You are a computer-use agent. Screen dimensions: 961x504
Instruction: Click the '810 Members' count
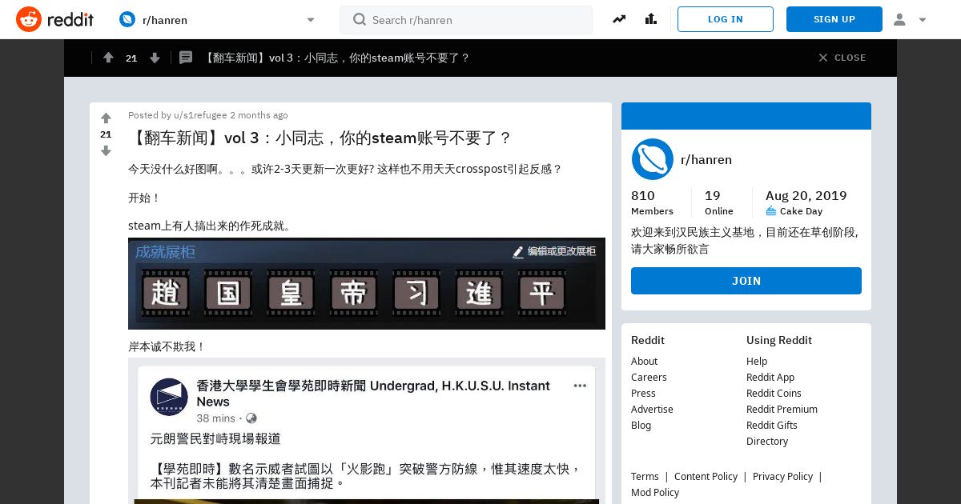point(652,202)
